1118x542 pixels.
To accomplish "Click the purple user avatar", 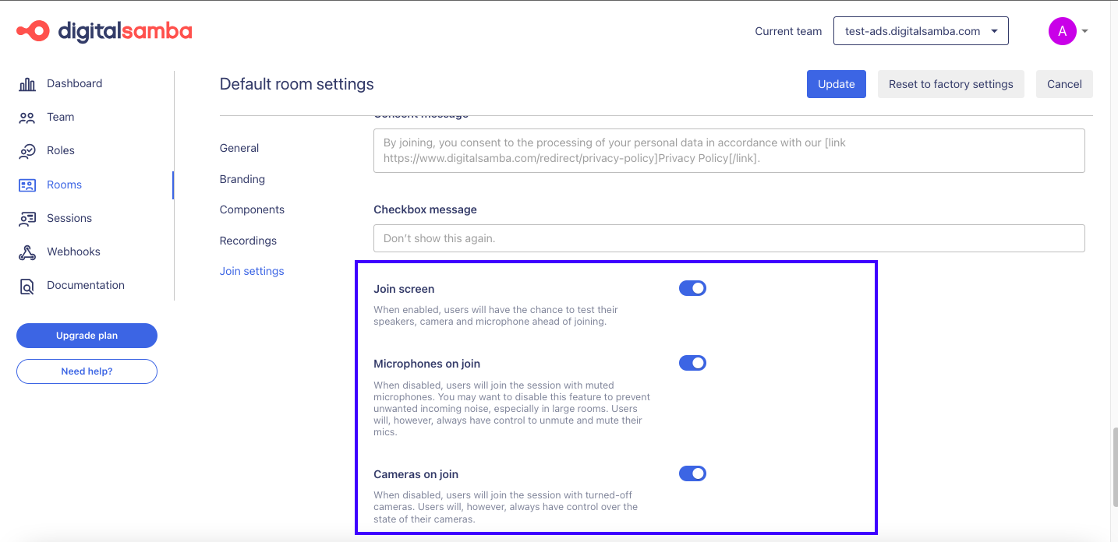I will pyautogui.click(x=1062, y=31).
